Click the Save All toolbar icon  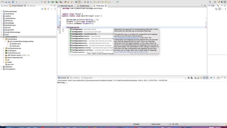point(9,2)
